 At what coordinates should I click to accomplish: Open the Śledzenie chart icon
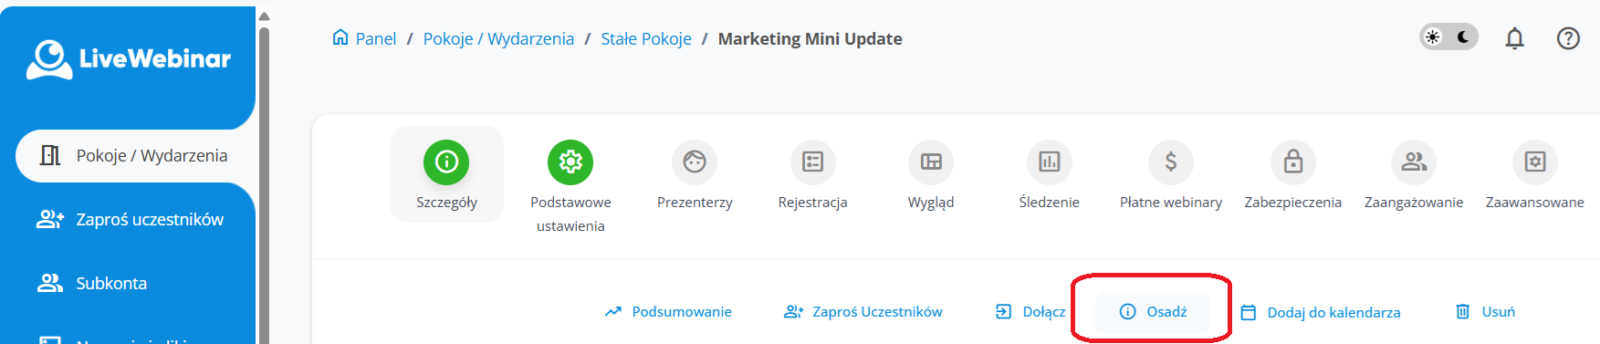(x=1050, y=162)
